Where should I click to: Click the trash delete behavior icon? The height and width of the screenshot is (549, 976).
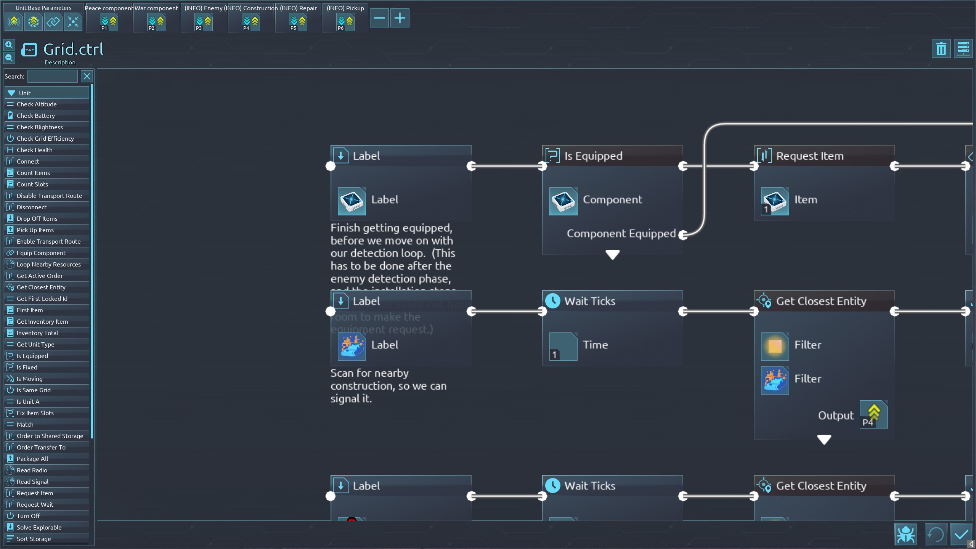click(941, 49)
